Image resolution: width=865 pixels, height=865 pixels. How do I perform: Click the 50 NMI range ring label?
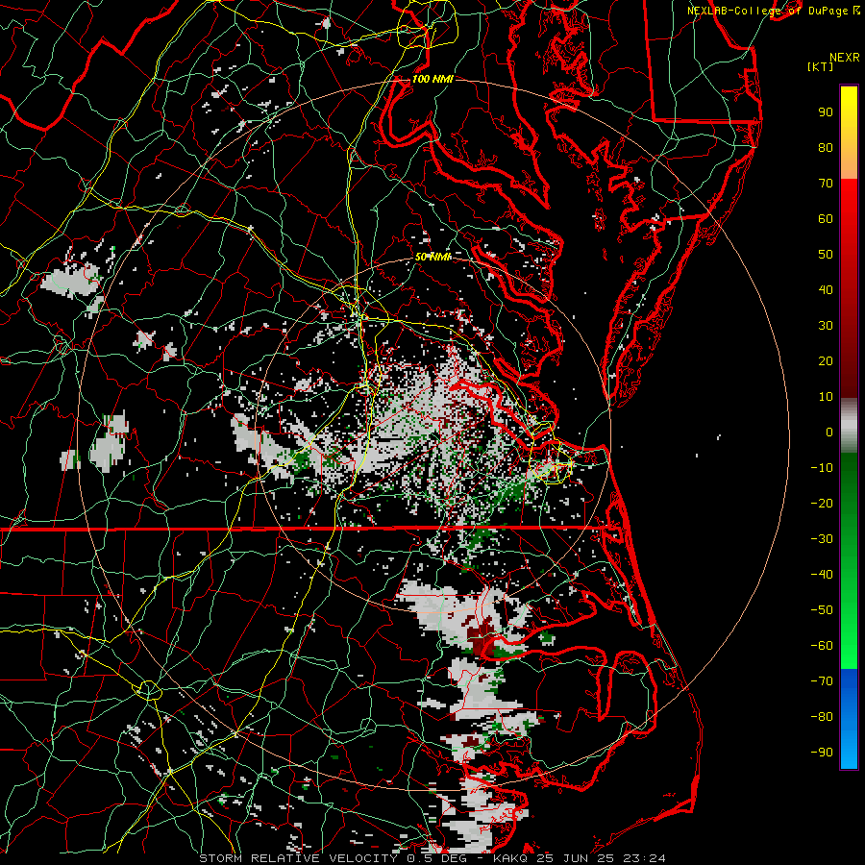click(x=432, y=257)
